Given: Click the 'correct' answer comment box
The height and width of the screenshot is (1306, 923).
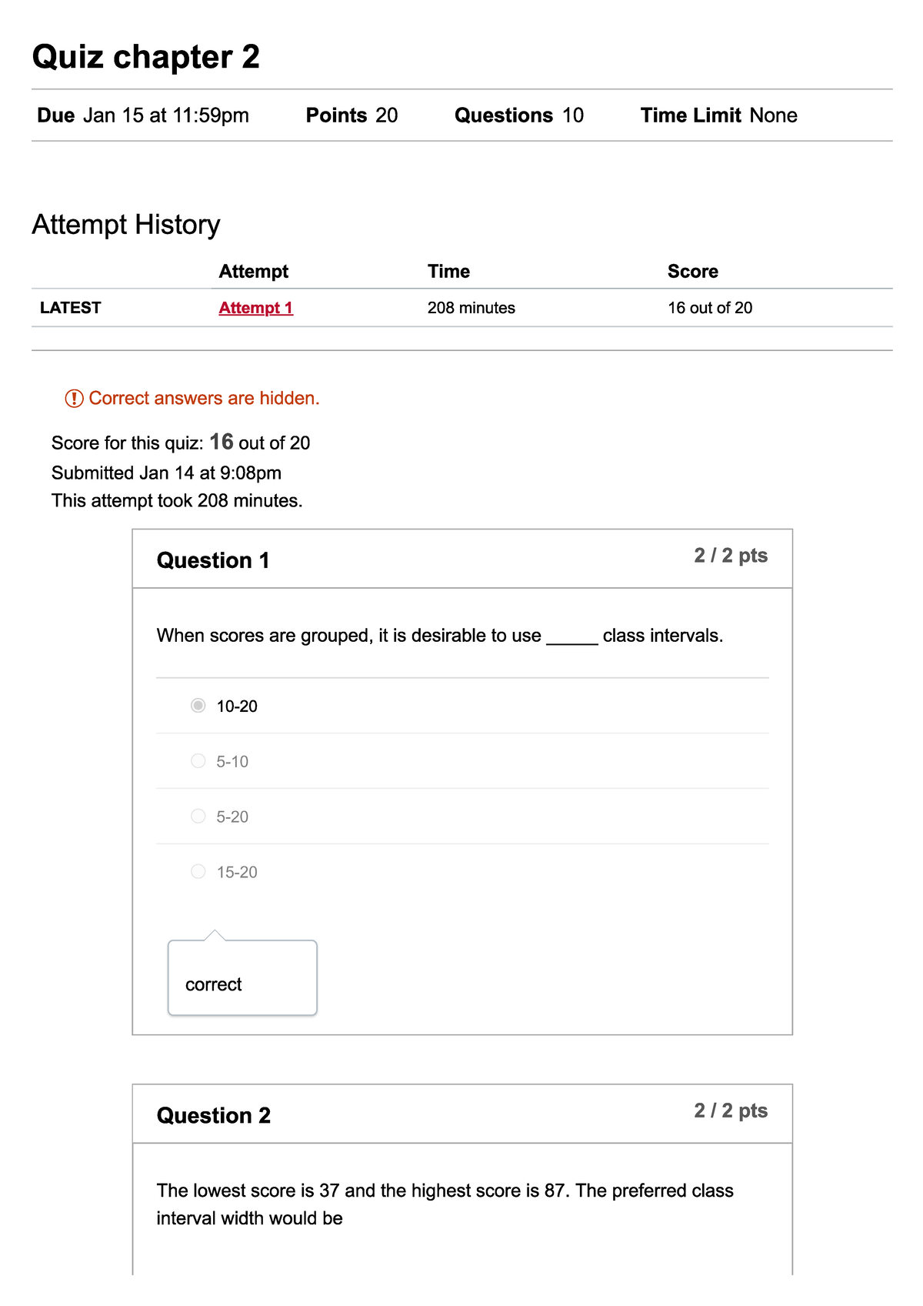Looking at the screenshot, I should coord(242,979).
